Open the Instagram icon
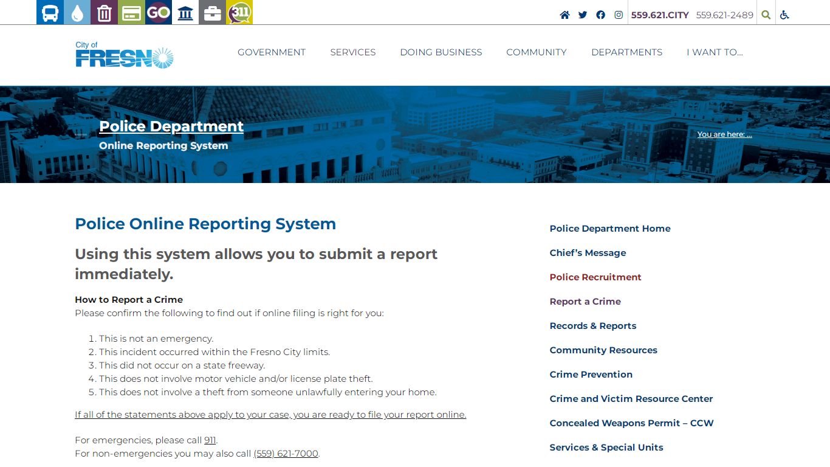Image resolution: width=830 pixels, height=467 pixels. click(619, 15)
